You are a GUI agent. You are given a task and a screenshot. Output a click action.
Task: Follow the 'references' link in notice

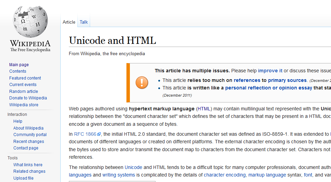[247, 80]
